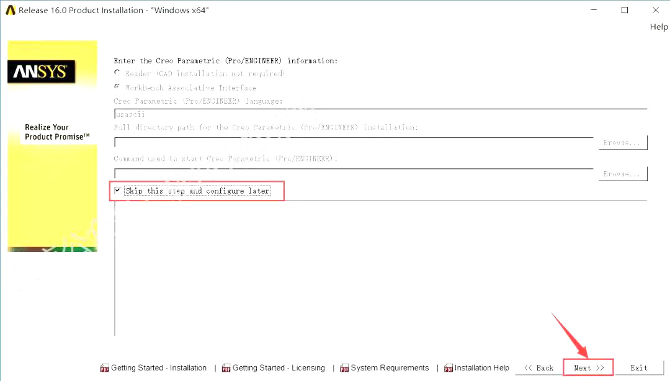Screen dimensions: 670x381
Task: Open the Help menu
Action: coord(659,27)
